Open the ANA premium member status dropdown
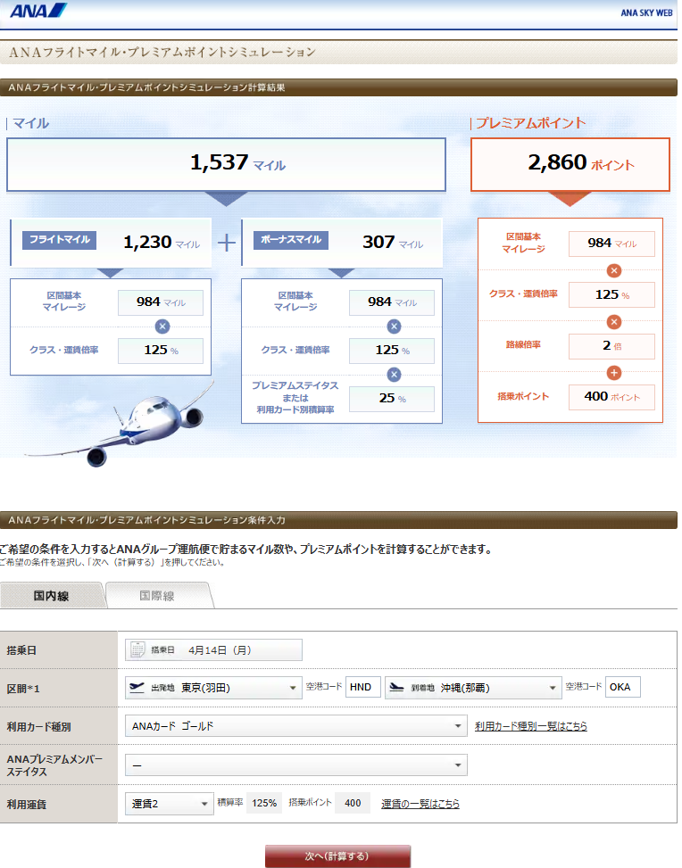The image size is (682, 868). 295,765
